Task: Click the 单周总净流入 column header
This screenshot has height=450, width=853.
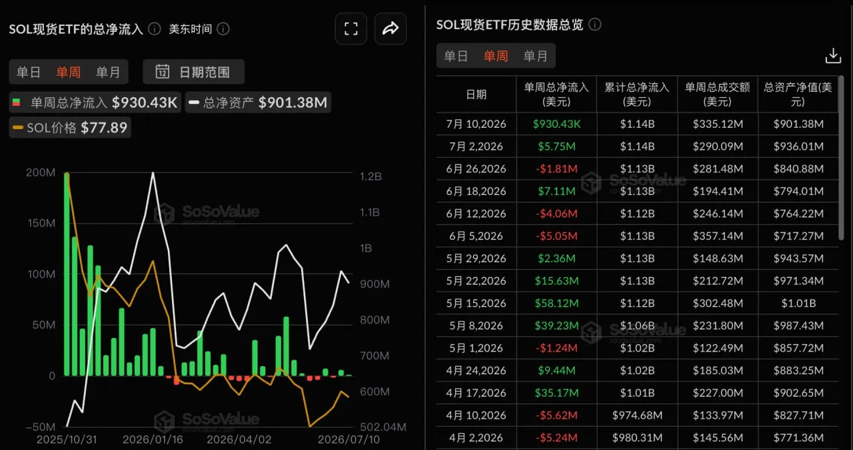Action: tap(556, 94)
